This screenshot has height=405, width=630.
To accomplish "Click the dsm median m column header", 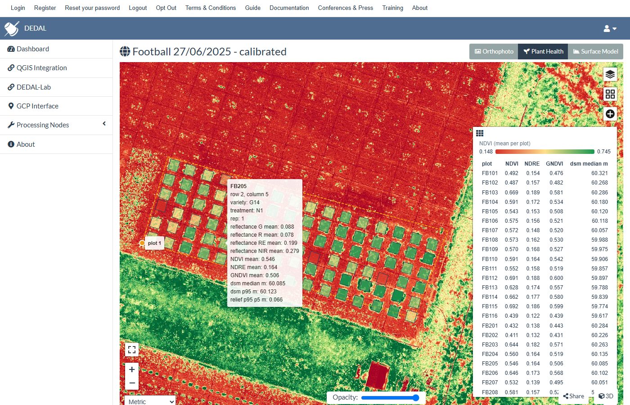I will [589, 164].
